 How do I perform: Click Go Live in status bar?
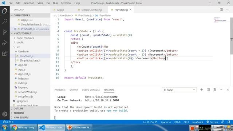point(212,122)
